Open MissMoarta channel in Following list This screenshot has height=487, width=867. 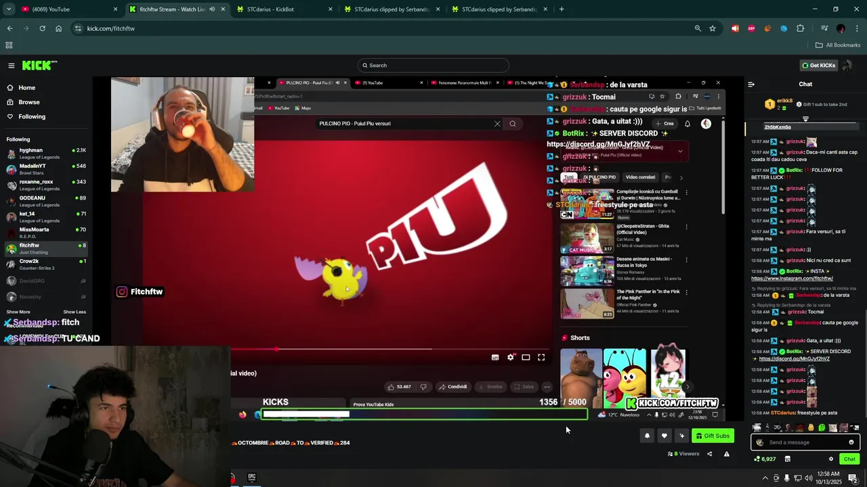pos(46,233)
